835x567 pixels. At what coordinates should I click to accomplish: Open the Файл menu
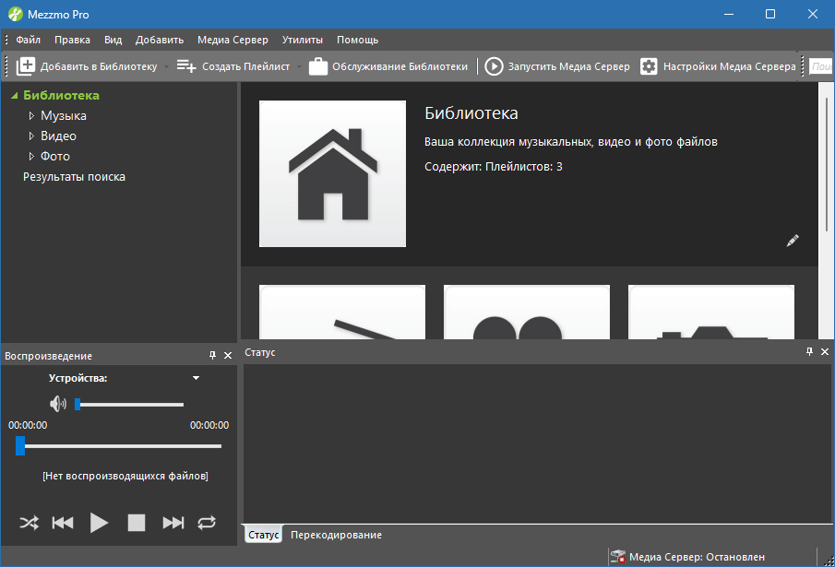pos(29,40)
